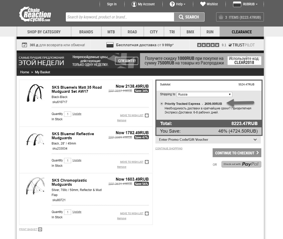The image size is (283, 239).
Task: Click the СПЕШИТЕ! banner button
Action: pyautogui.click(x=127, y=61)
